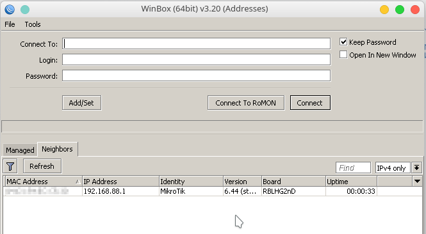Focus the Password input field
This screenshot has width=426, height=234.
coord(196,75)
